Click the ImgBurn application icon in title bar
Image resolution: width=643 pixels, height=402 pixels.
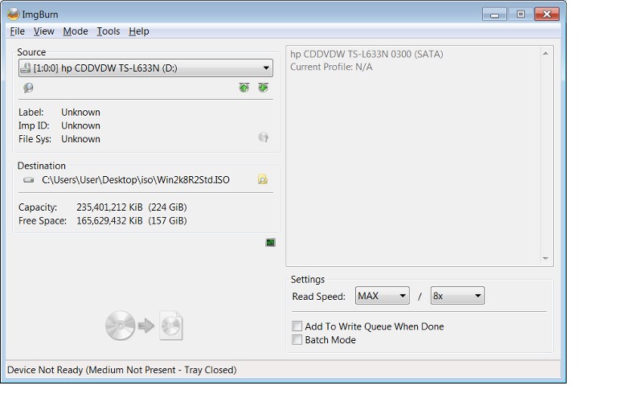coord(13,14)
